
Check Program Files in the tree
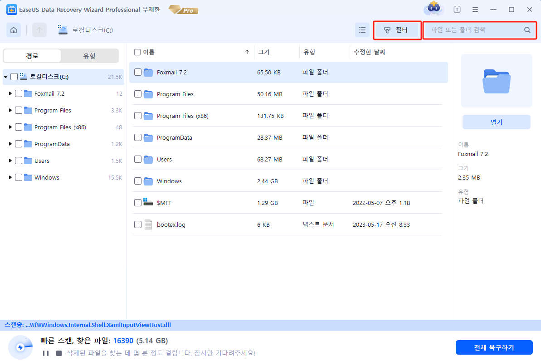[x=19, y=111]
